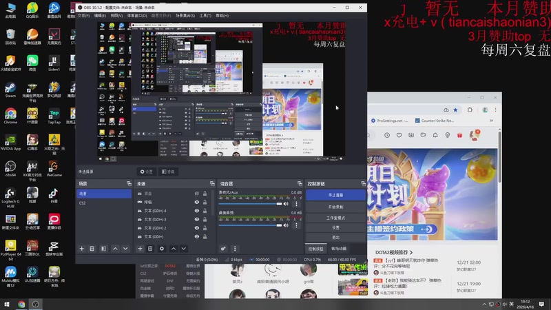
Task: Hide the 文本 (GDI+) source
Action: tap(197, 236)
